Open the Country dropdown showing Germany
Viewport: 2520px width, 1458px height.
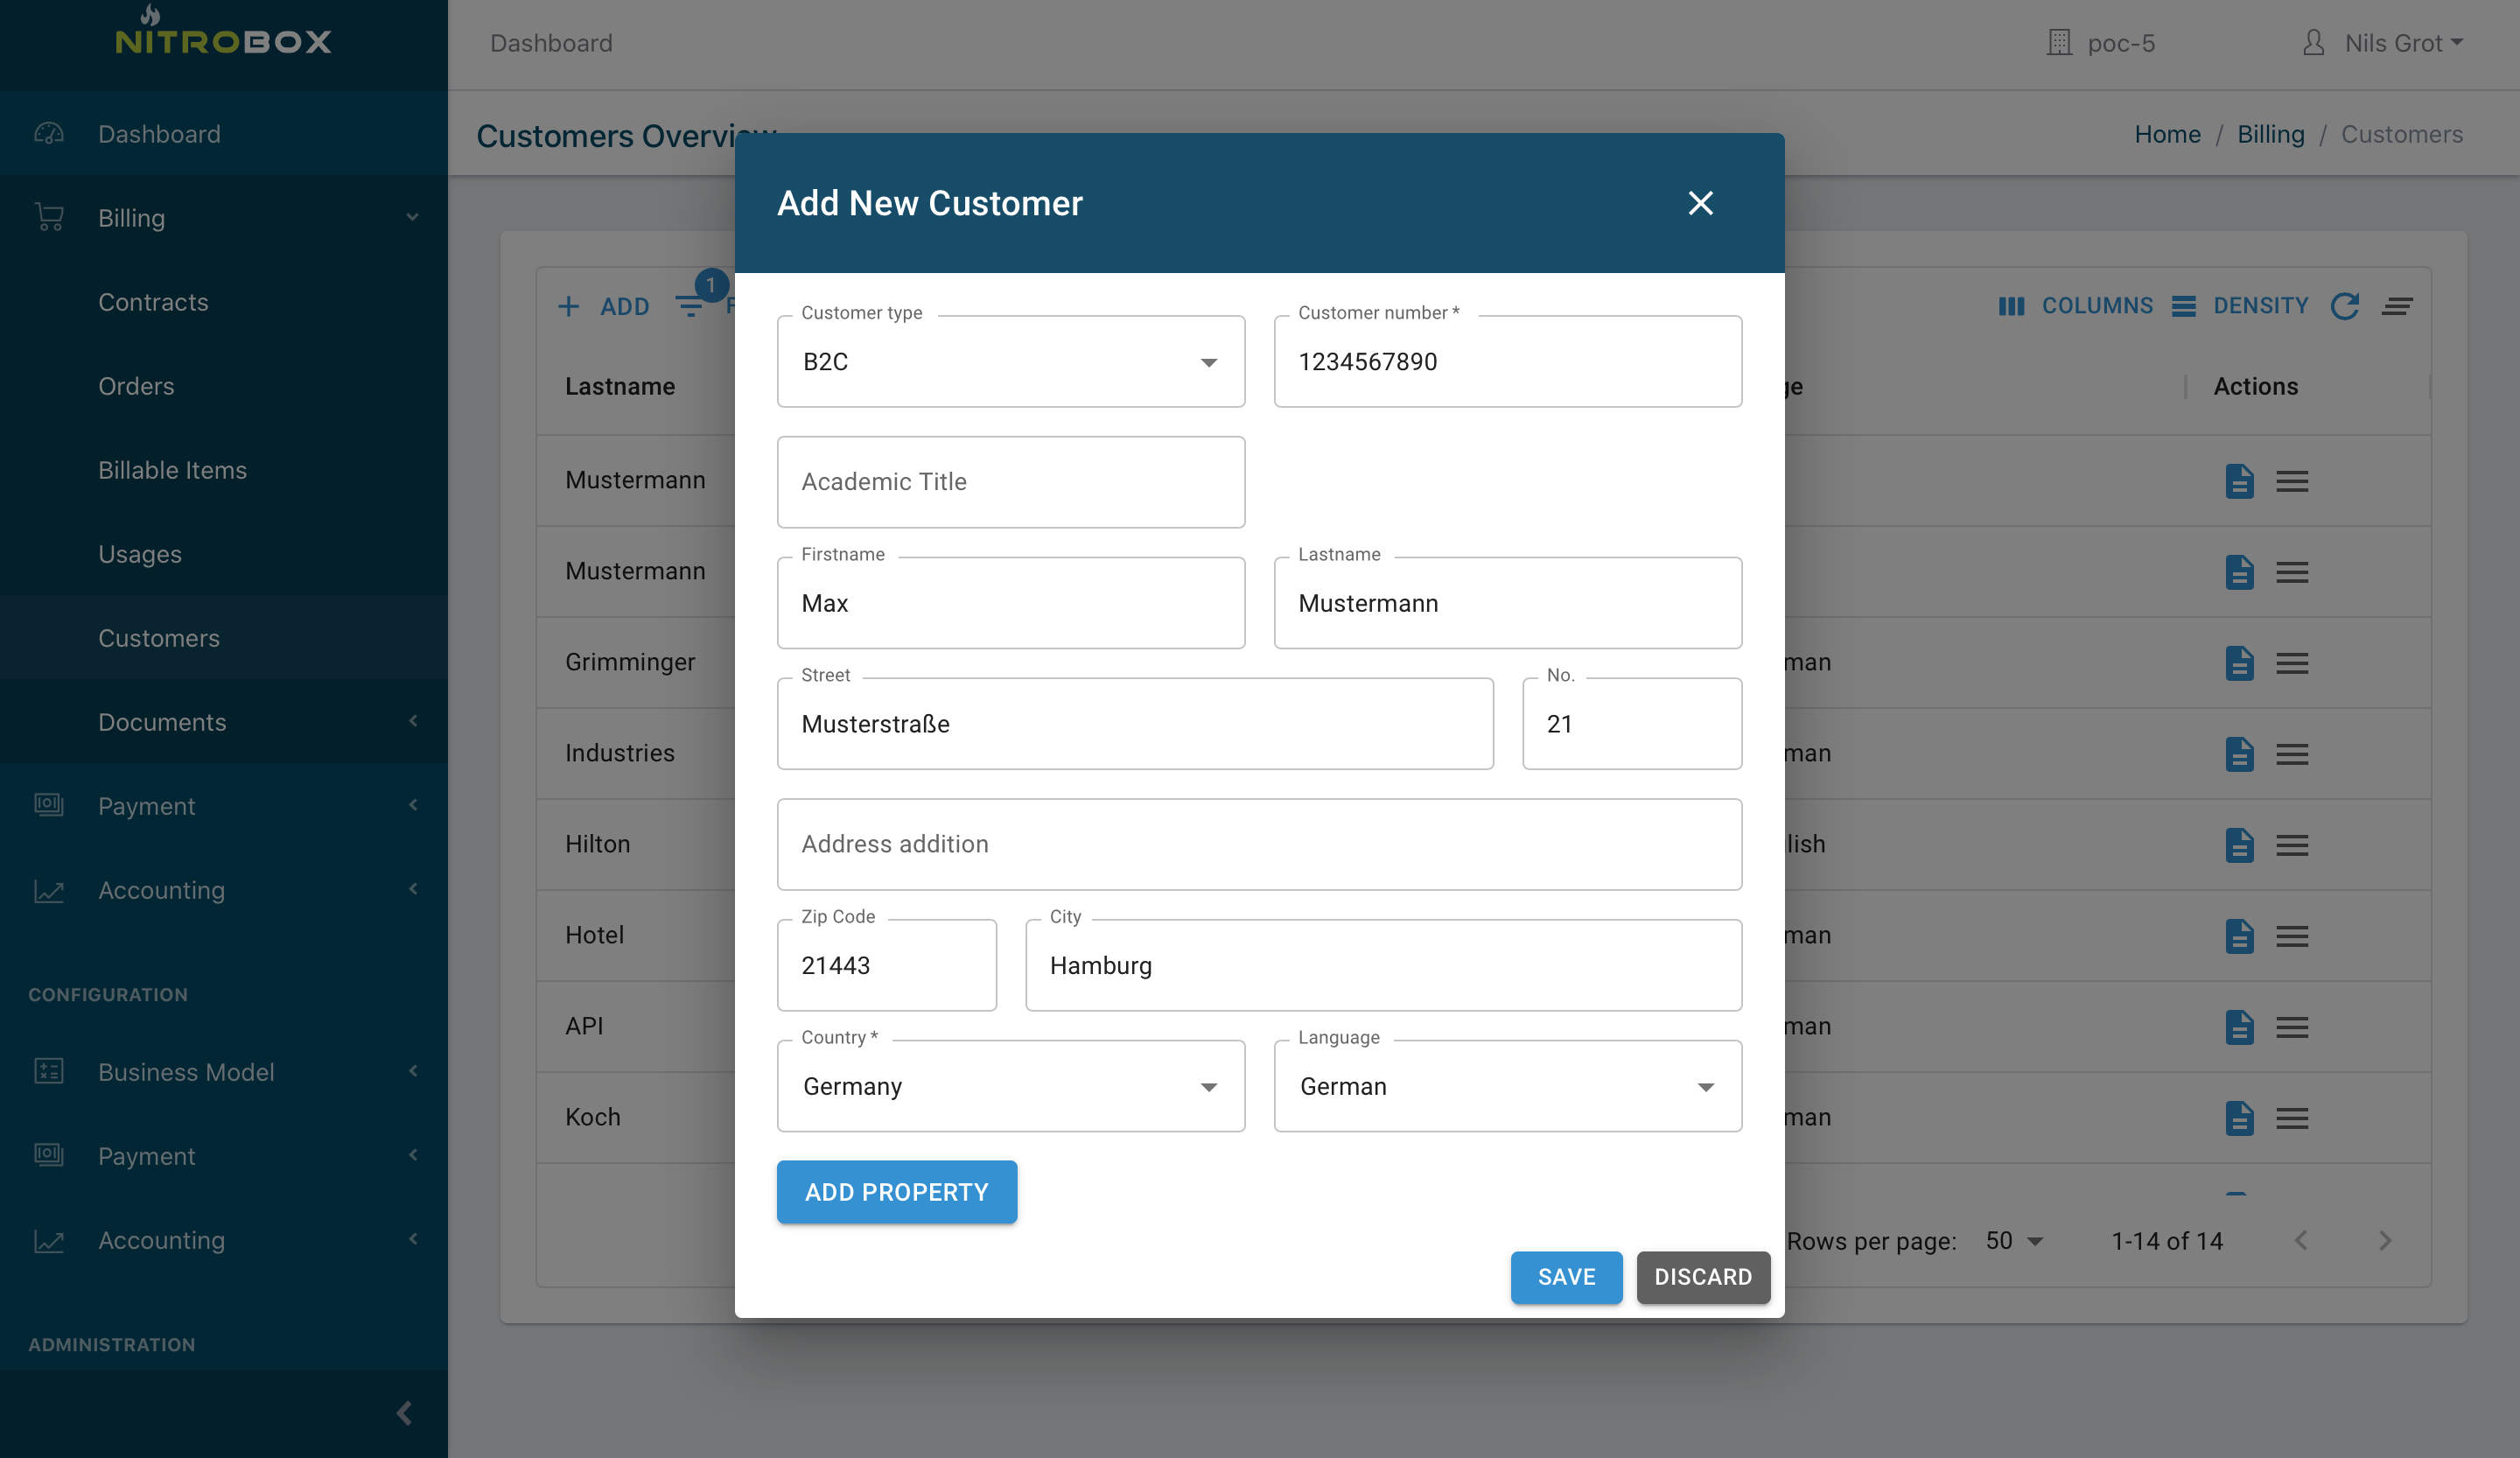(x=1010, y=1086)
